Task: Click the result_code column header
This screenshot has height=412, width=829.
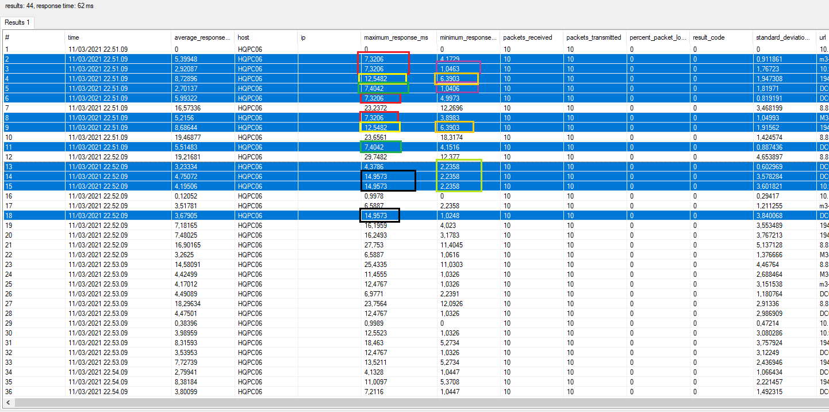Action: (x=721, y=37)
